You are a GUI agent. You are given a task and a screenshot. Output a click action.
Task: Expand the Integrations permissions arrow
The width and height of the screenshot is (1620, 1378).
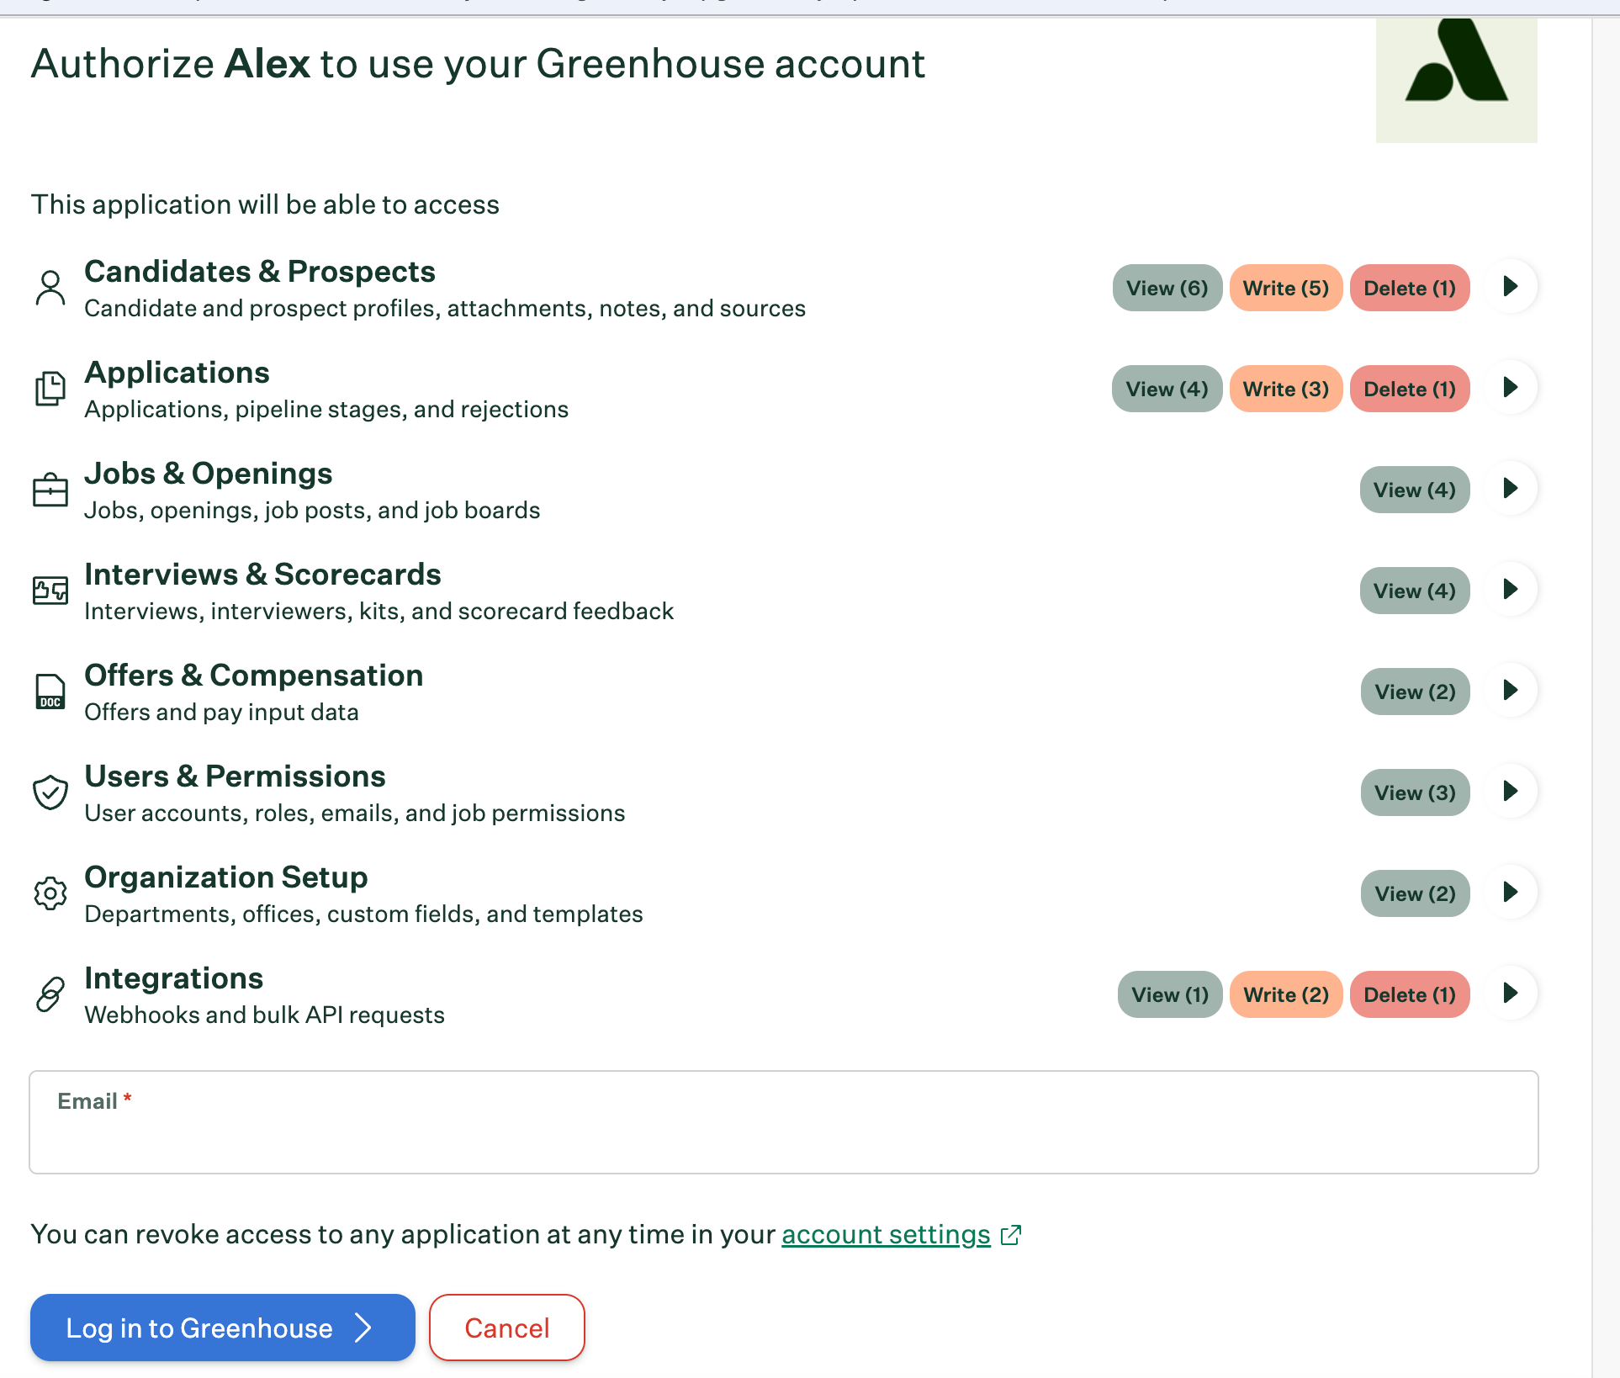pyautogui.click(x=1511, y=993)
